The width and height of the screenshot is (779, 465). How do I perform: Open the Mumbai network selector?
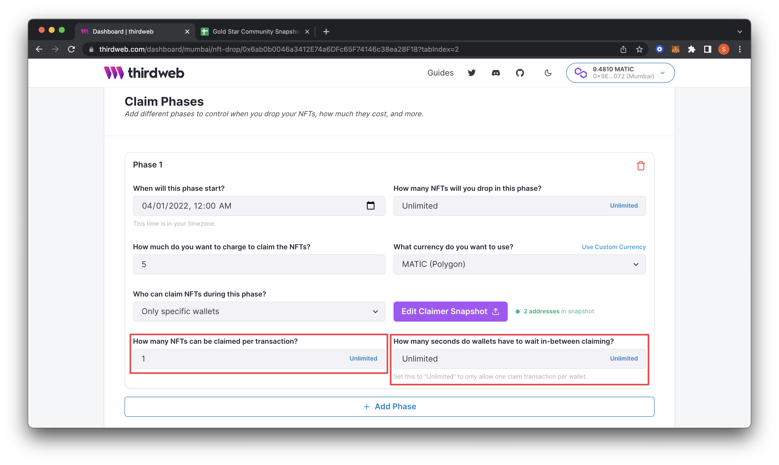tap(620, 73)
